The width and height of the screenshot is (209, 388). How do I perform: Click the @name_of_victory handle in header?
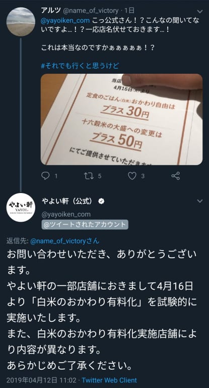[91, 11]
